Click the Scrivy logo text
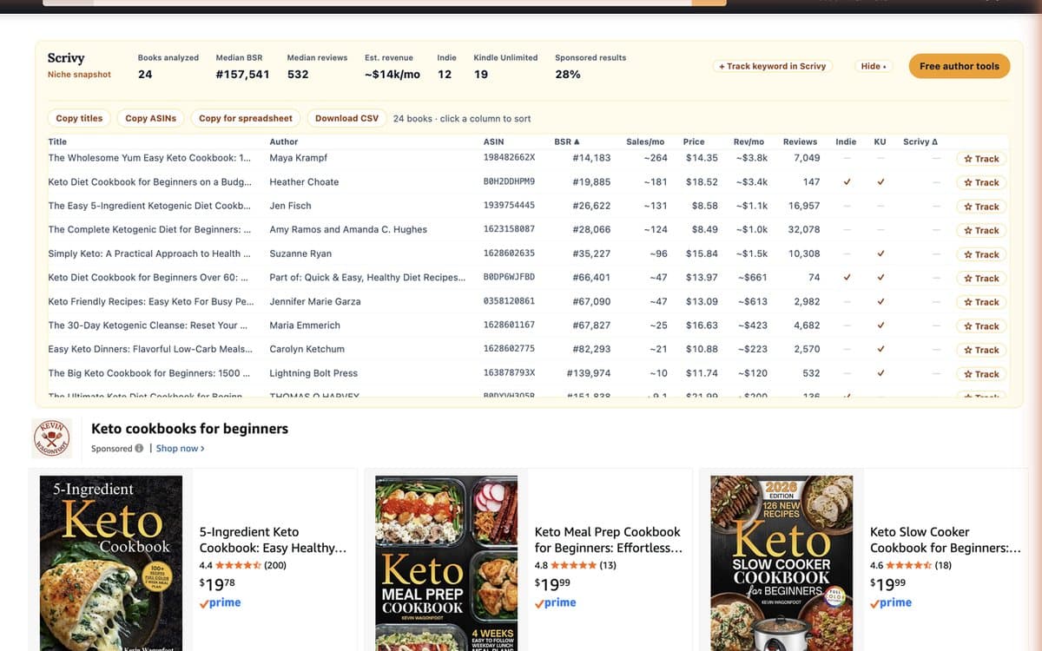The width and height of the screenshot is (1042, 651). click(66, 58)
